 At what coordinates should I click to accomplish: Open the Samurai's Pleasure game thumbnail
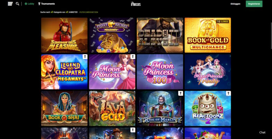tap(64, 35)
